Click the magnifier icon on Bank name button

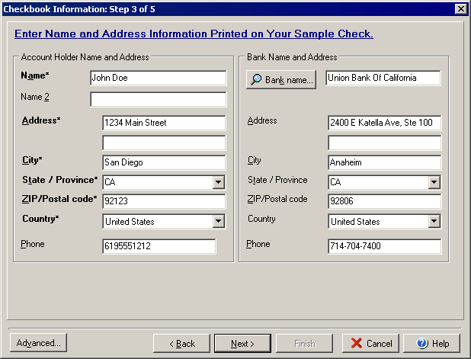(256, 79)
